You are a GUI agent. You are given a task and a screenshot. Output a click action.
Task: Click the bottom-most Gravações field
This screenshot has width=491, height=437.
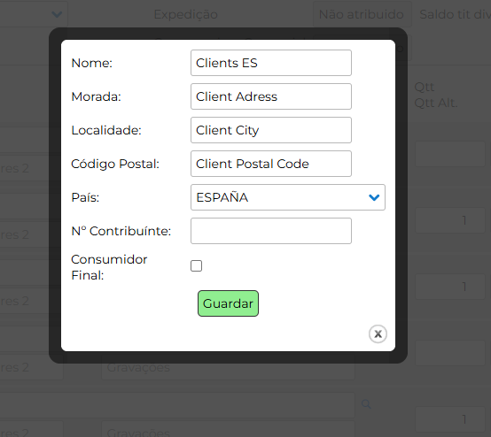tap(228, 430)
